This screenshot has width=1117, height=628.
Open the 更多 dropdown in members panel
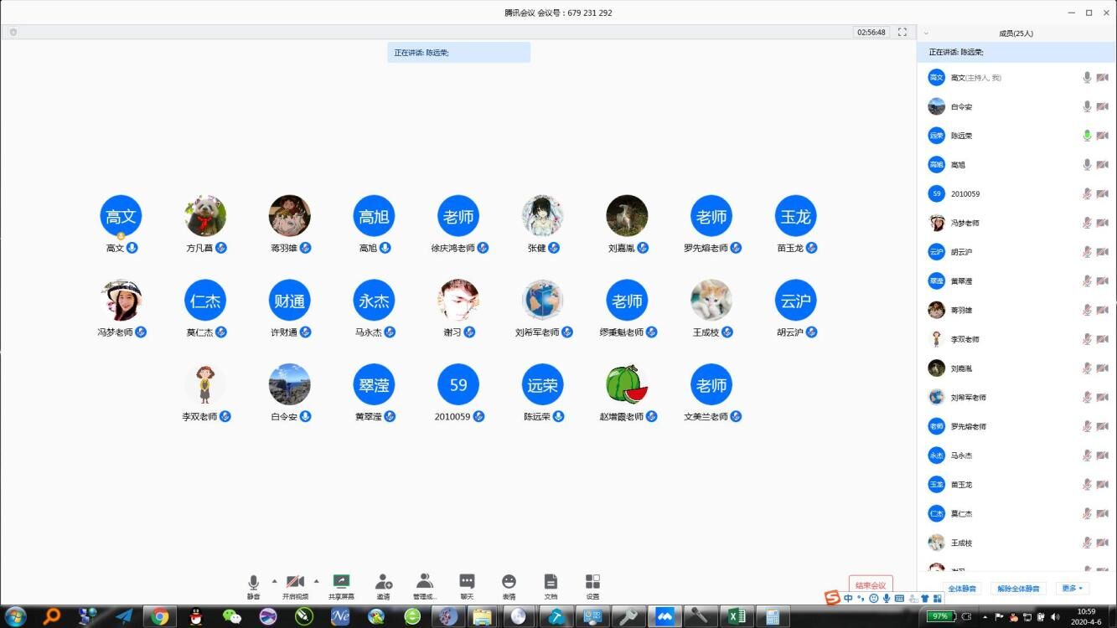pyautogui.click(x=1072, y=589)
